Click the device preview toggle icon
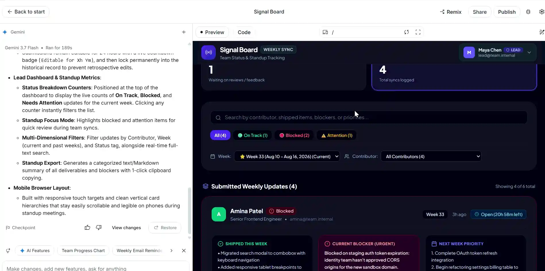The height and width of the screenshot is (271, 545). [x=325, y=32]
